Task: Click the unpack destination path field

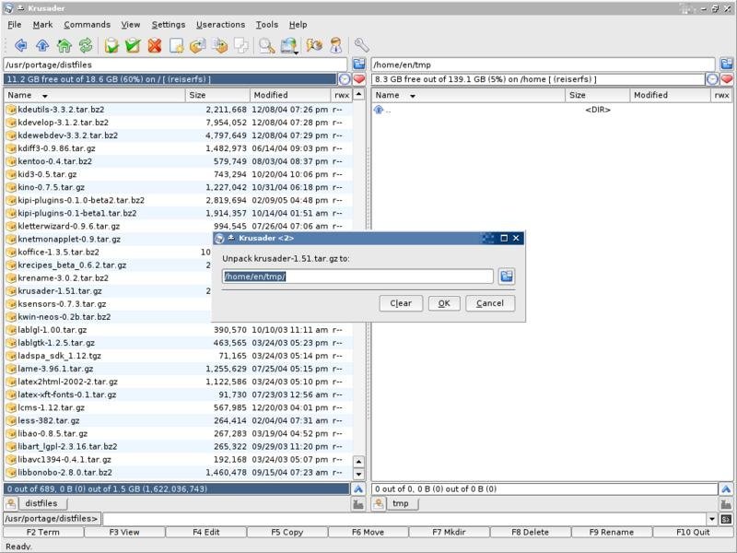Action: pyautogui.click(x=357, y=276)
